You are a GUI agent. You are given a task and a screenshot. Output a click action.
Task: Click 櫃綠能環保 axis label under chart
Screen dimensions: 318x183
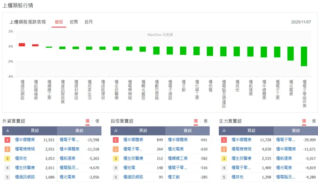[103, 90]
